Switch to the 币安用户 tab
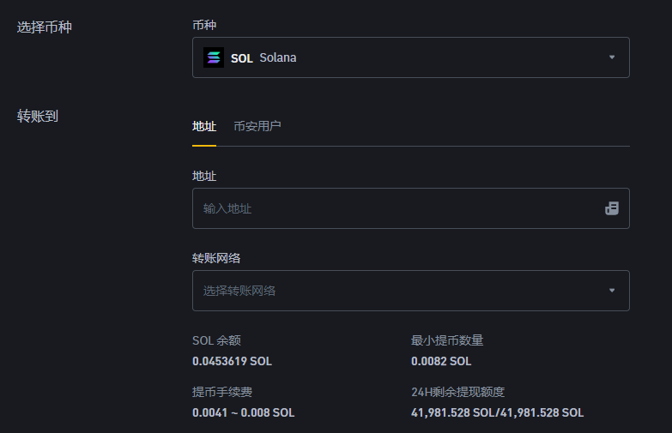This screenshot has height=433, width=672. click(x=257, y=126)
